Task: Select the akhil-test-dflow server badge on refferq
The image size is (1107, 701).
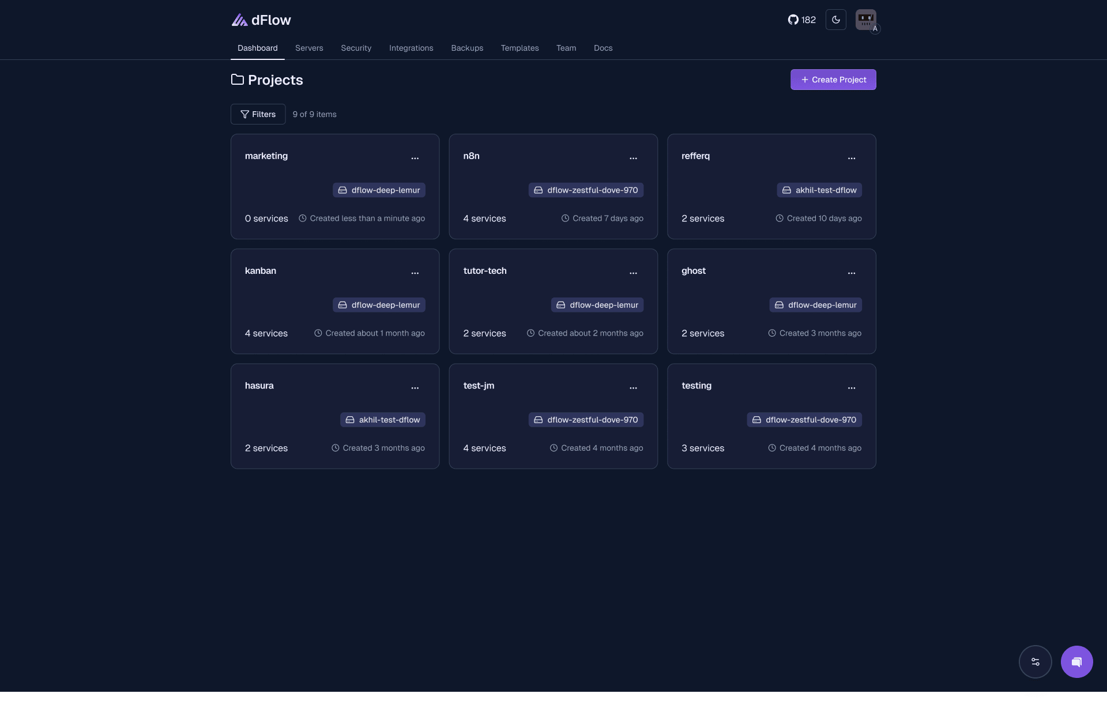Action: [x=819, y=190]
